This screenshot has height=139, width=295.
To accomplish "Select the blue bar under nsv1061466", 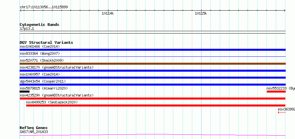I will point(152,50).
